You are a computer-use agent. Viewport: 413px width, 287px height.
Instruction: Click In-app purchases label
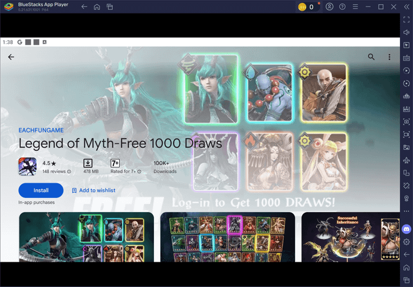(x=37, y=202)
